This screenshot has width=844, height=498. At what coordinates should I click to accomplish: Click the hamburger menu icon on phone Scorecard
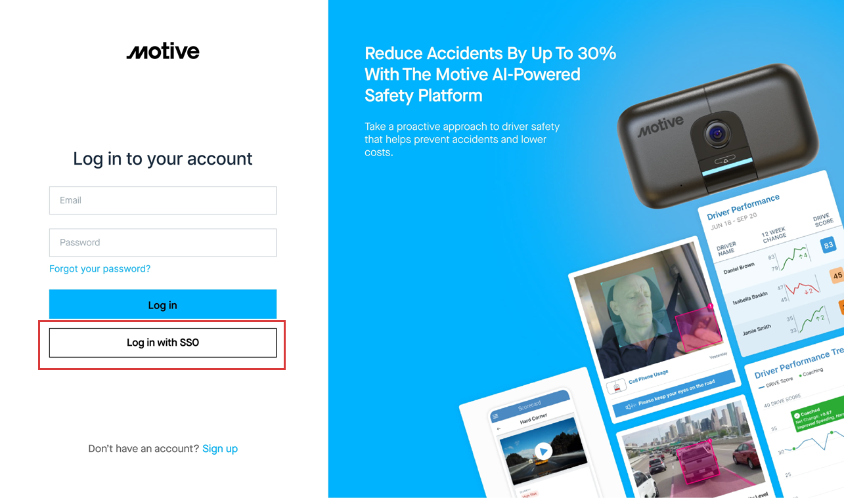coord(495,417)
